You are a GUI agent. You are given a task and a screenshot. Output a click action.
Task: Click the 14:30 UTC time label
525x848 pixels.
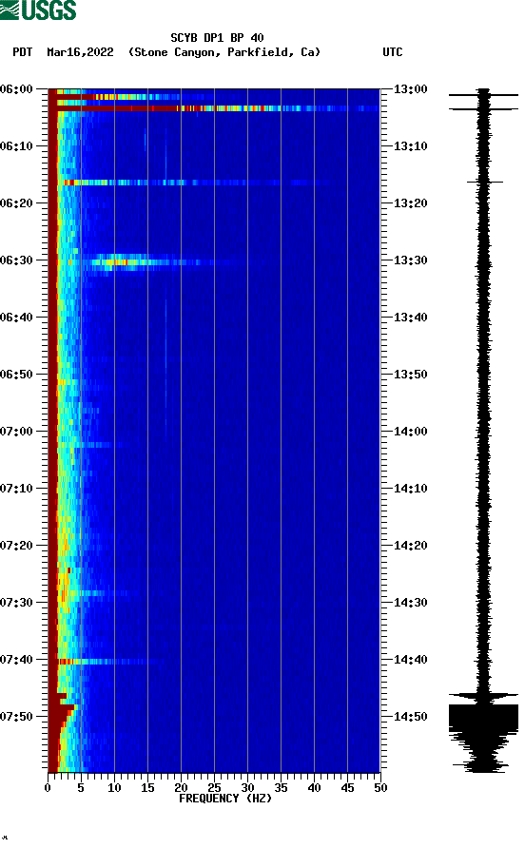tap(410, 603)
